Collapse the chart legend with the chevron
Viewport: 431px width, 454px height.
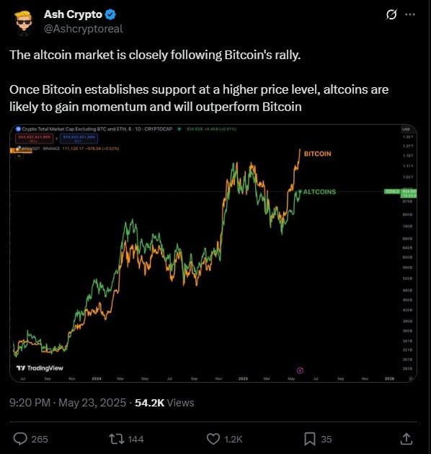coord(19,156)
